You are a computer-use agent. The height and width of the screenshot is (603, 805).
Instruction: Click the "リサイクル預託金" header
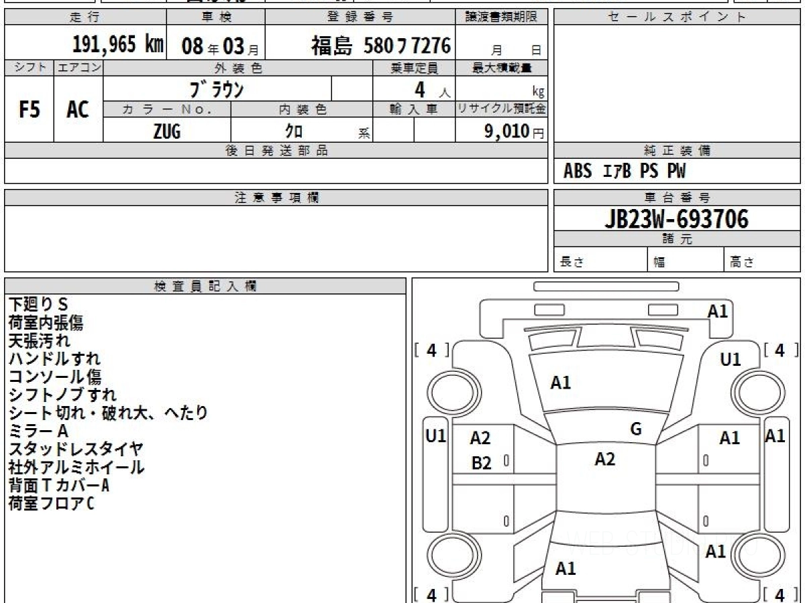pyautogui.click(x=502, y=109)
